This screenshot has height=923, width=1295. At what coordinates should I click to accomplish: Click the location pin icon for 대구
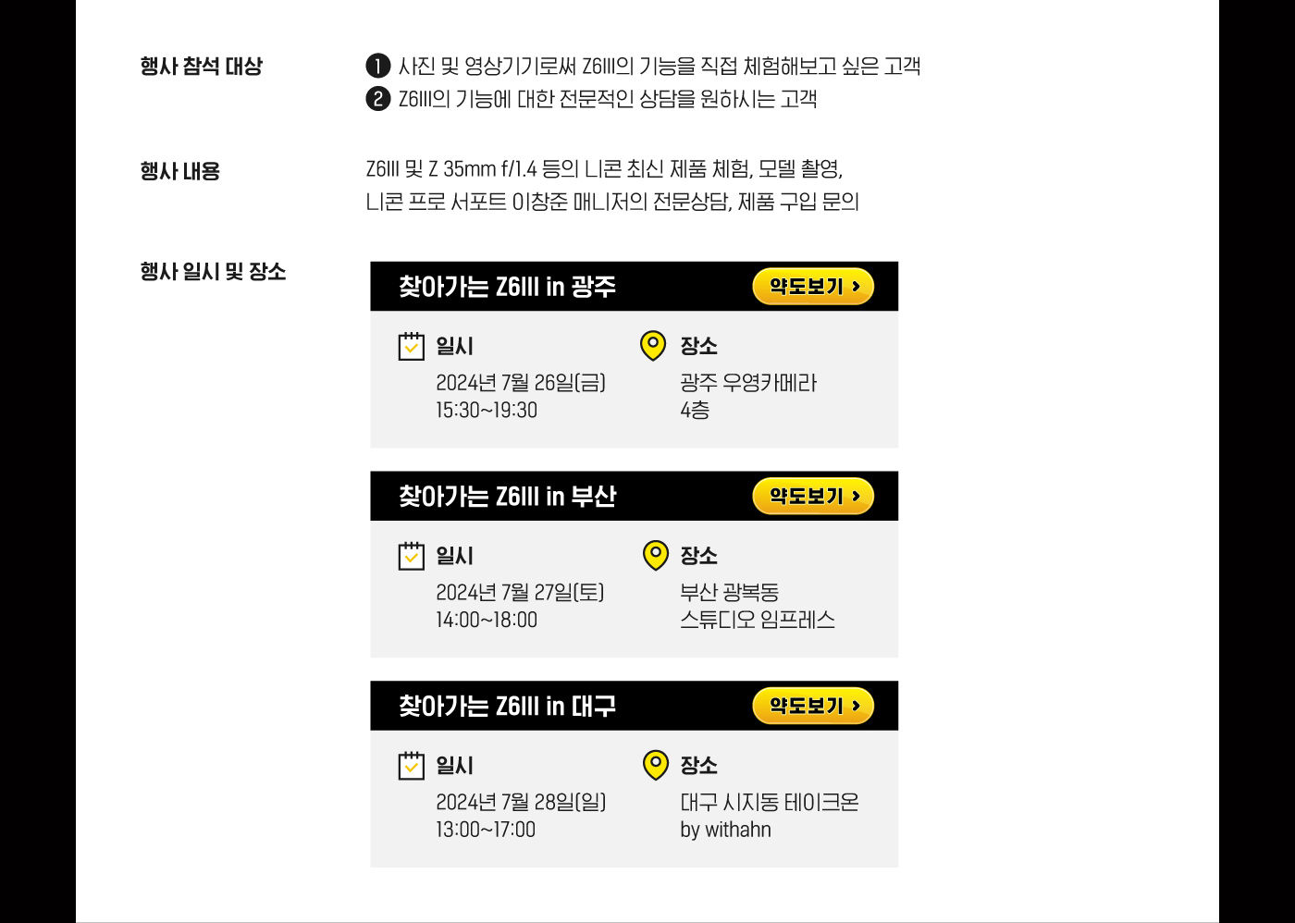(655, 765)
